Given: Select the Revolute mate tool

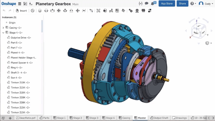Looking at the screenshot, I should point(46,10).
